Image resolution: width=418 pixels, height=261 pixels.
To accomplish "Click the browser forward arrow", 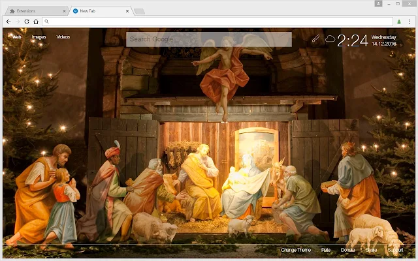I will 18,22.
